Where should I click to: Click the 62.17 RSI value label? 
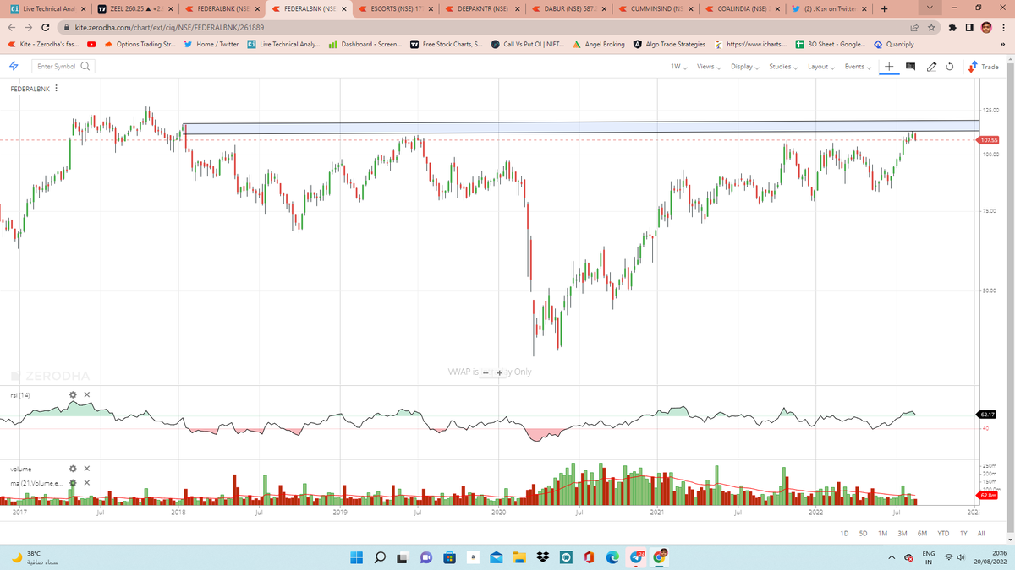pos(988,415)
